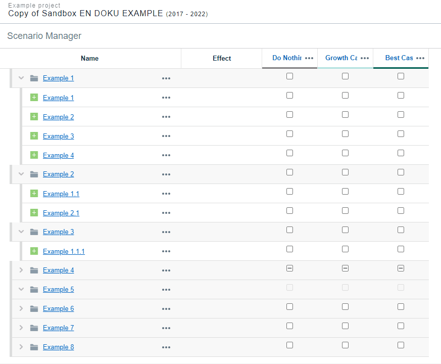Collapse the Example 2 folder
Viewport: 441px width, 364px height.
(x=21, y=174)
